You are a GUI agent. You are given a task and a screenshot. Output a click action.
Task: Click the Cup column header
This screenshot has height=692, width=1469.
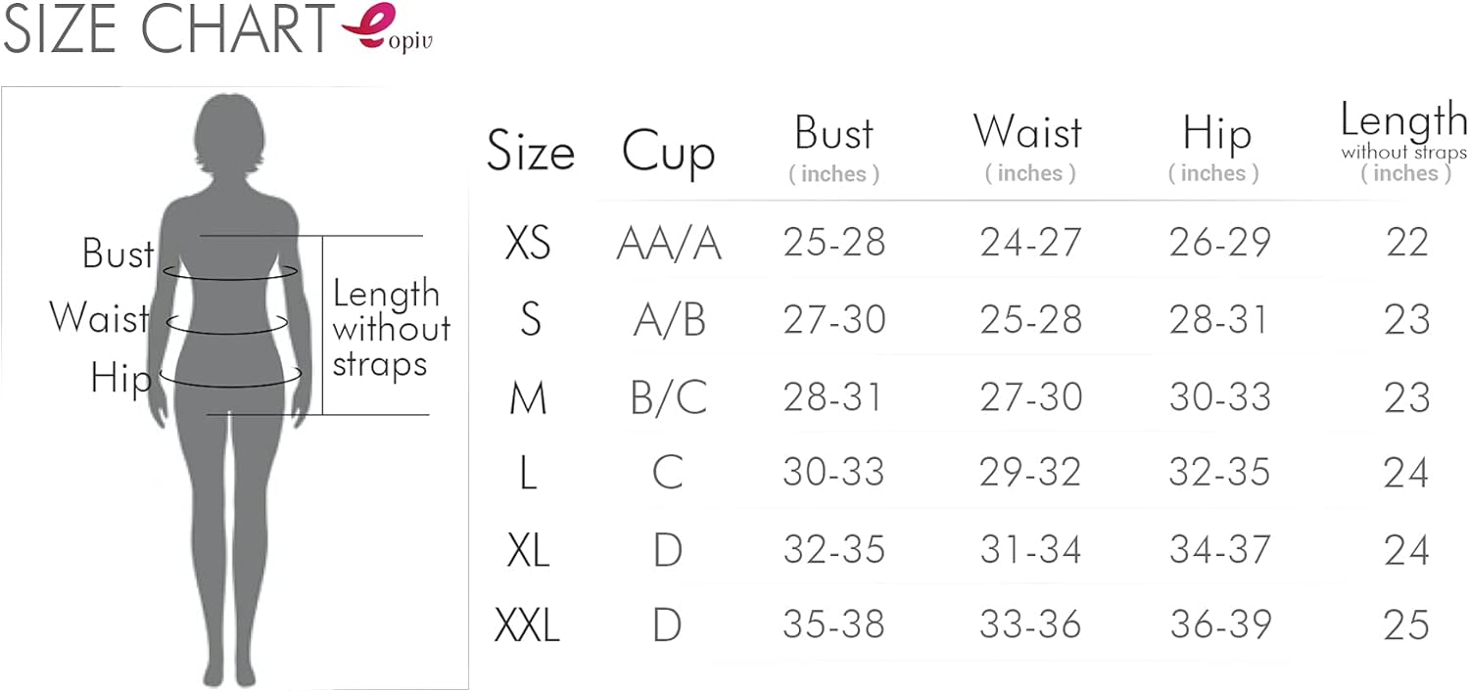click(668, 153)
